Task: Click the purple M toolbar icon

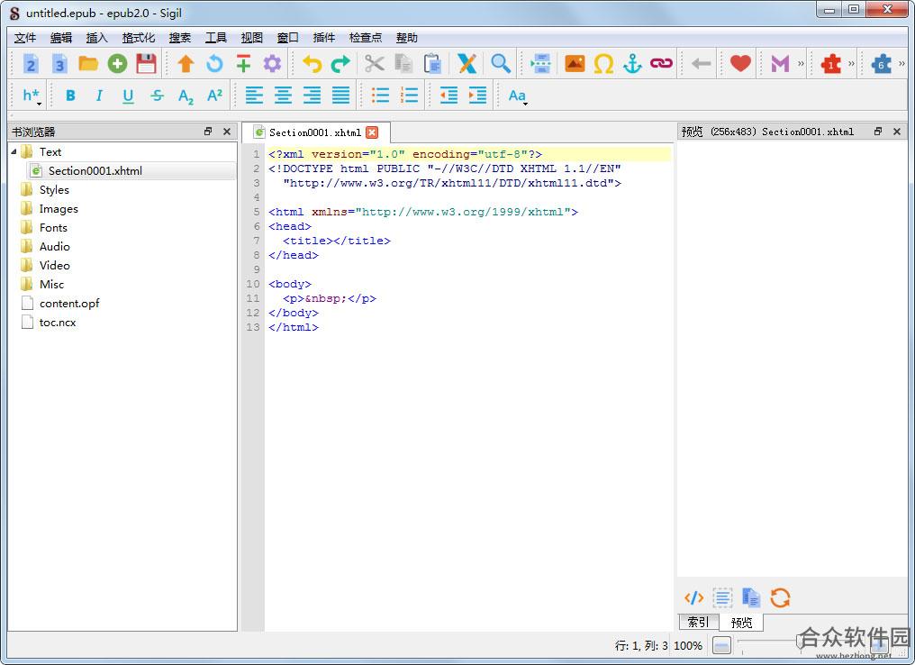Action: [x=780, y=64]
